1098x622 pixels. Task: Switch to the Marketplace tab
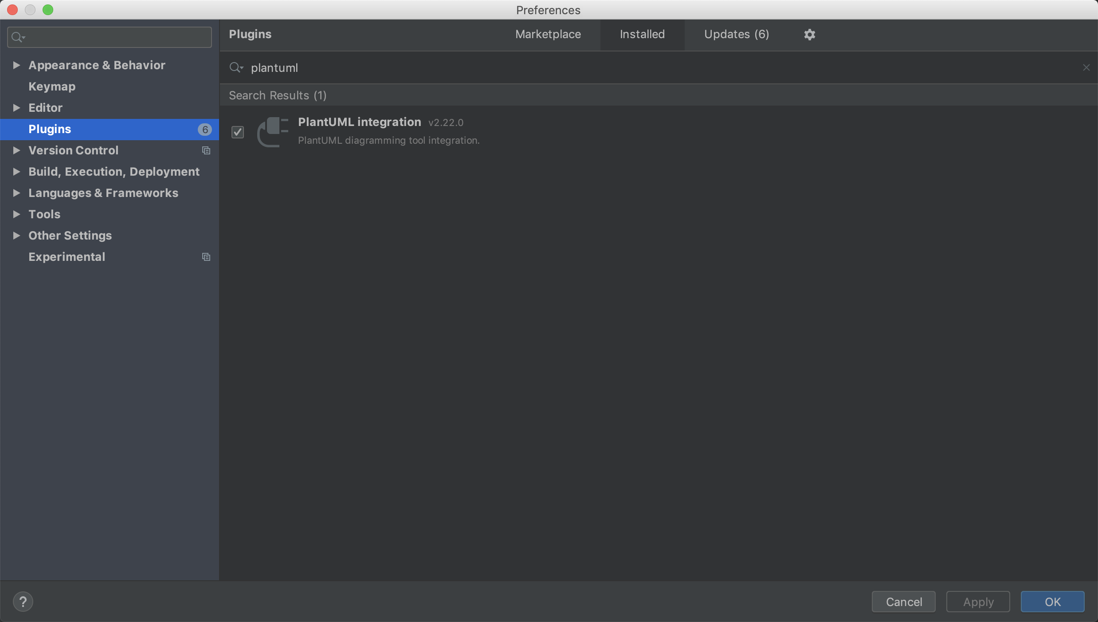tap(548, 34)
